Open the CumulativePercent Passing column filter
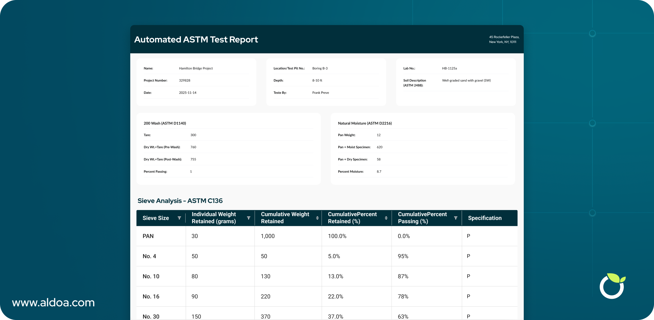This screenshot has width=654, height=320. pos(455,218)
